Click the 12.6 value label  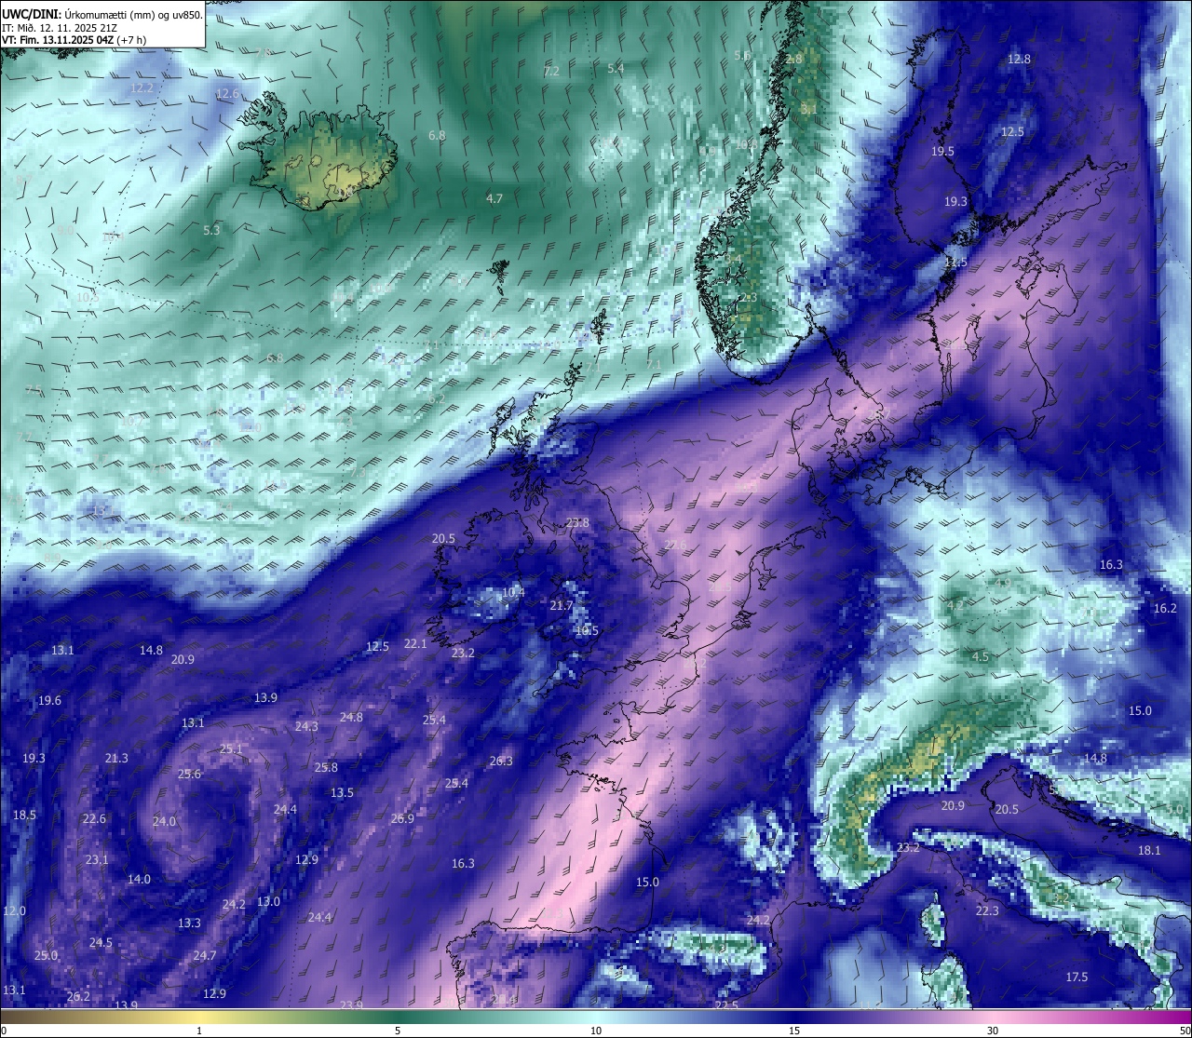pos(227,95)
